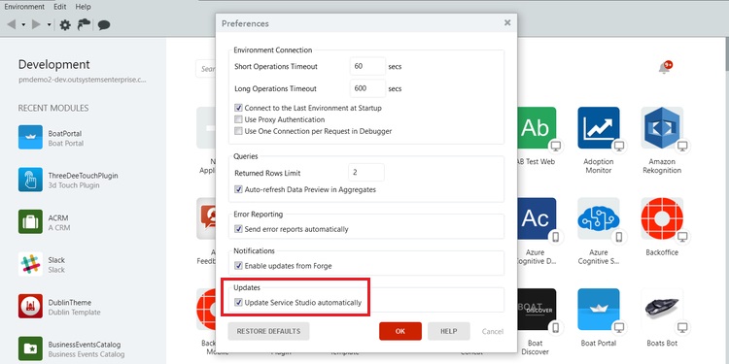This screenshot has width=729, height=364.
Task: Expand the forward button history dropdown arrow
Action: (49, 25)
